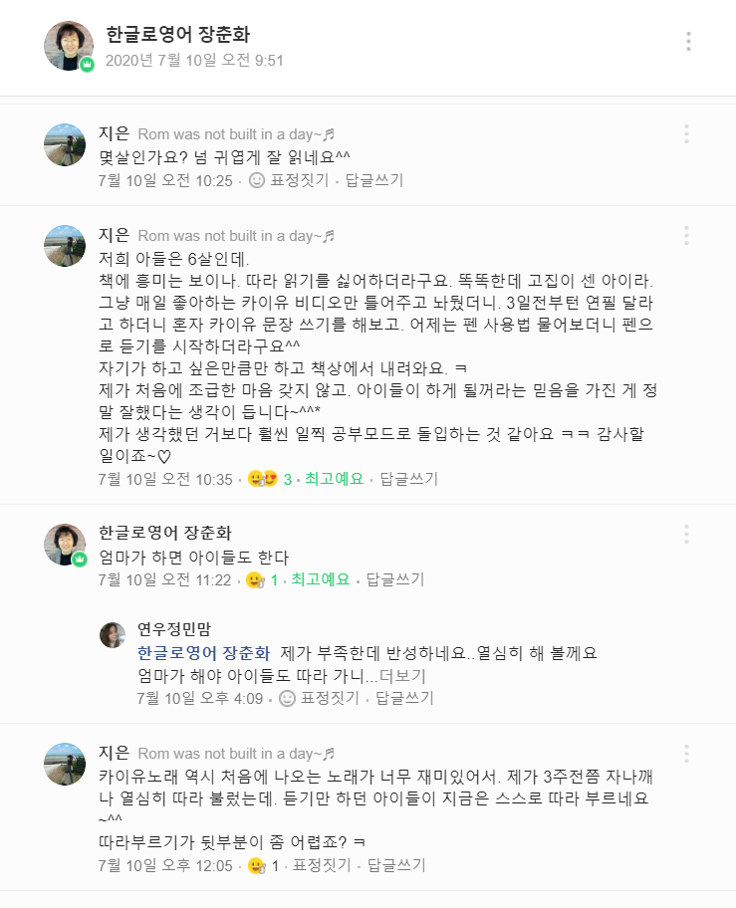736x908 pixels.
Task: Open options for 지은's 카이유노래 comment
Action: coord(686,753)
